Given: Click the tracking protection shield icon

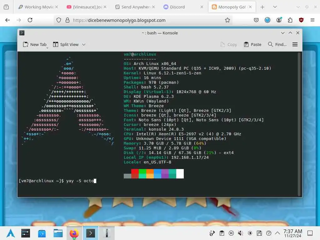Looking at the screenshot, I should (59, 20).
